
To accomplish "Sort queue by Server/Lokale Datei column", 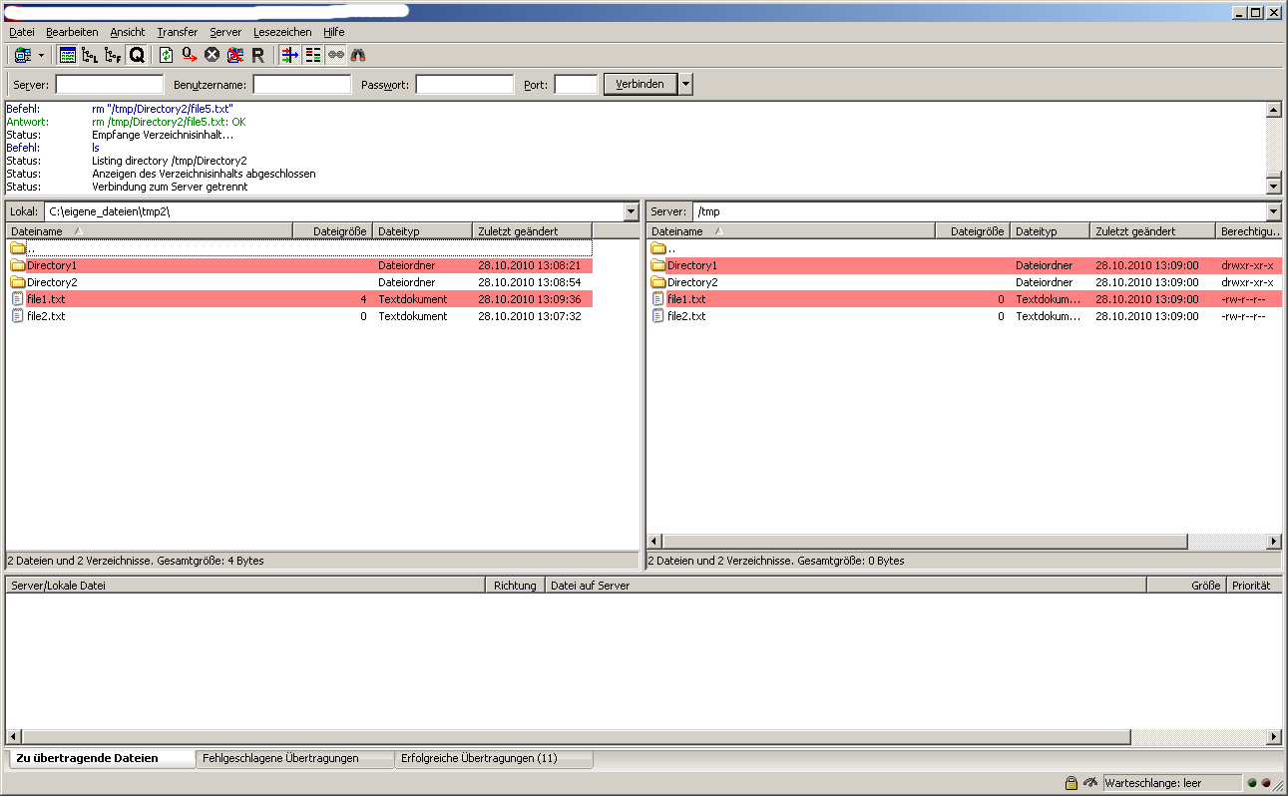I will pos(244,586).
